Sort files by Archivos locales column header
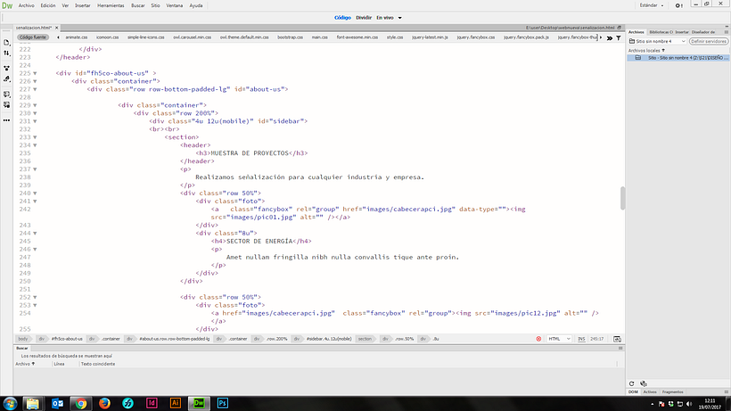This screenshot has width=731, height=411. pyautogui.click(x=646, y=50)
